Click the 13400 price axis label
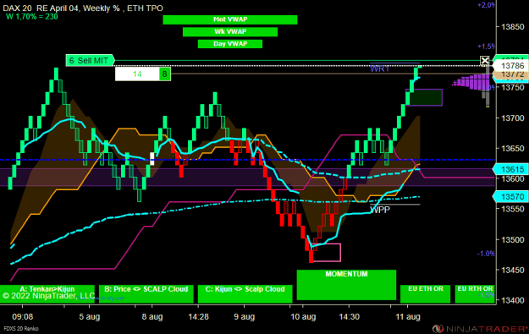The width and height of the screenshot is (529, 334). (x=512, y=300)
